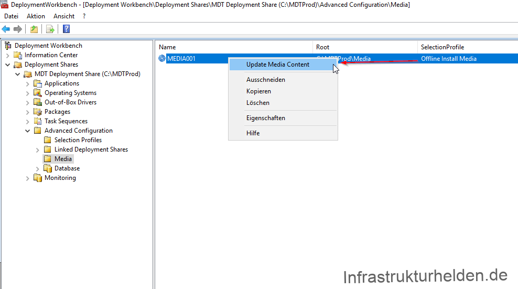Click the Out-of-Box Drivers node icon
The width and height of the screenshot is (518, 289).
pyautogui.click(x=38, y=102)
